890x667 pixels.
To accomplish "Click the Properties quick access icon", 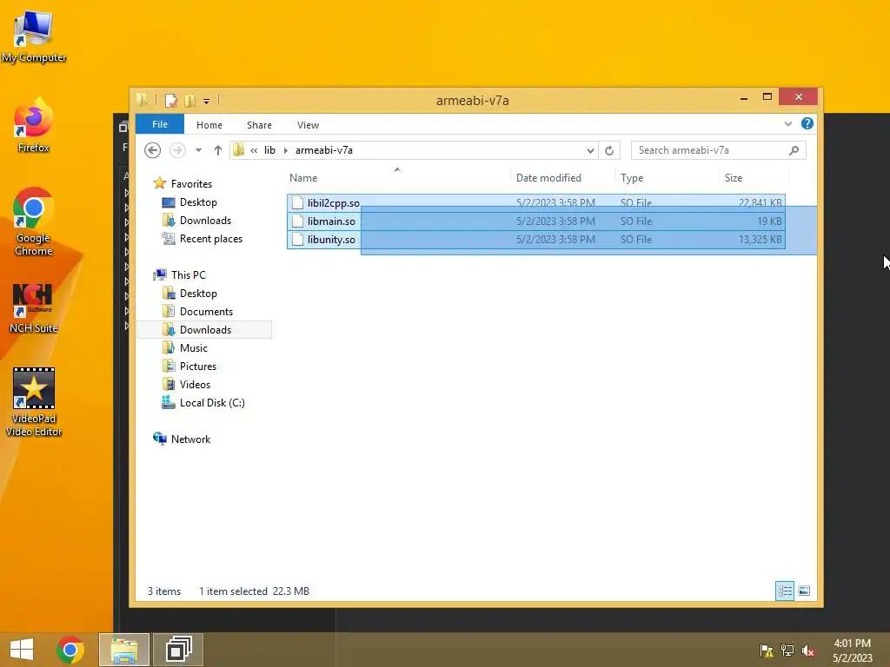I will click(x=171, y=101).
